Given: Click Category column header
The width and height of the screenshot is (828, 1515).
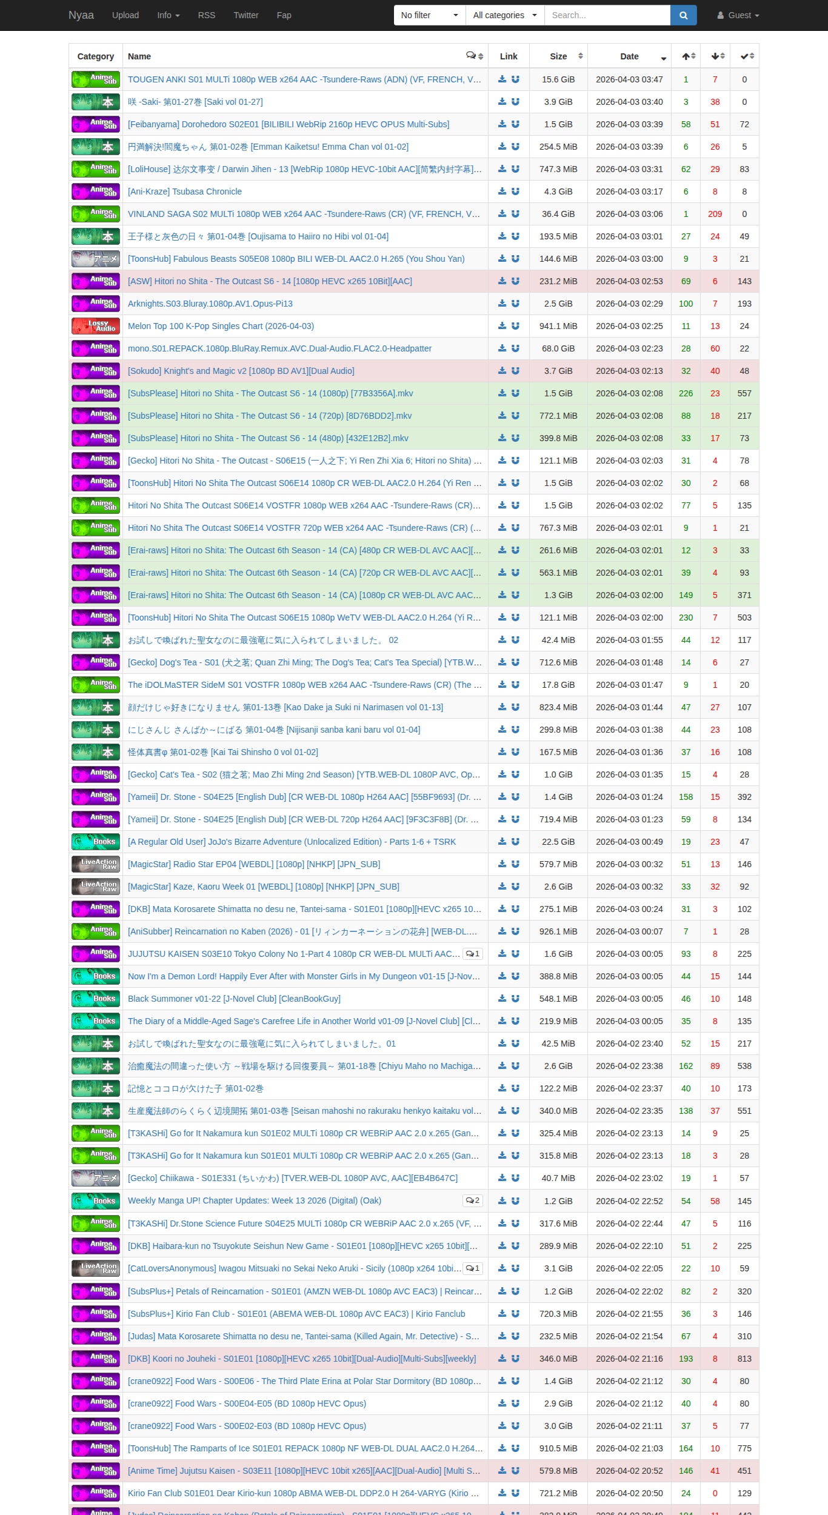Looking at the screenshot, I should (x=96, y=56).
